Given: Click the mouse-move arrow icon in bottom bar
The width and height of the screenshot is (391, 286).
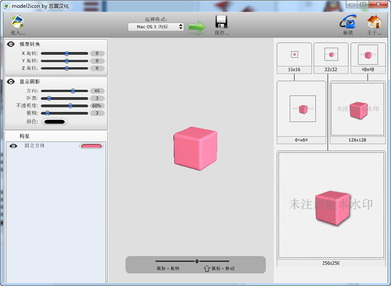Looking at the screenshot, I should click(207, 268).
